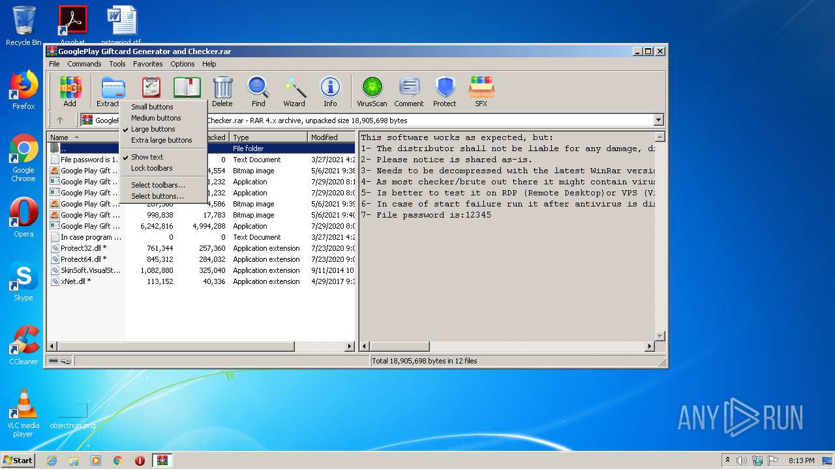Open the Options menu
This screenshot has width=835, height=469.
tap(183, 64)
